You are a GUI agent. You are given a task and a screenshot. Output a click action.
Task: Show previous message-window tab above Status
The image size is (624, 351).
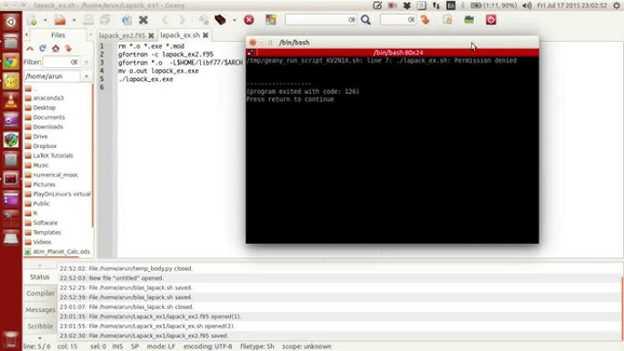(x=40, y=265)
